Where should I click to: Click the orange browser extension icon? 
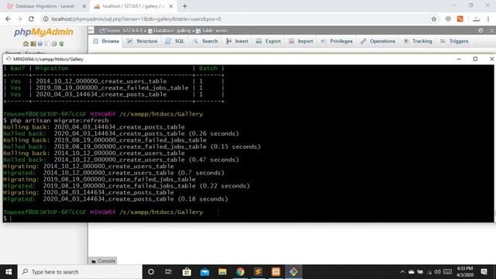tap(460, 19)
